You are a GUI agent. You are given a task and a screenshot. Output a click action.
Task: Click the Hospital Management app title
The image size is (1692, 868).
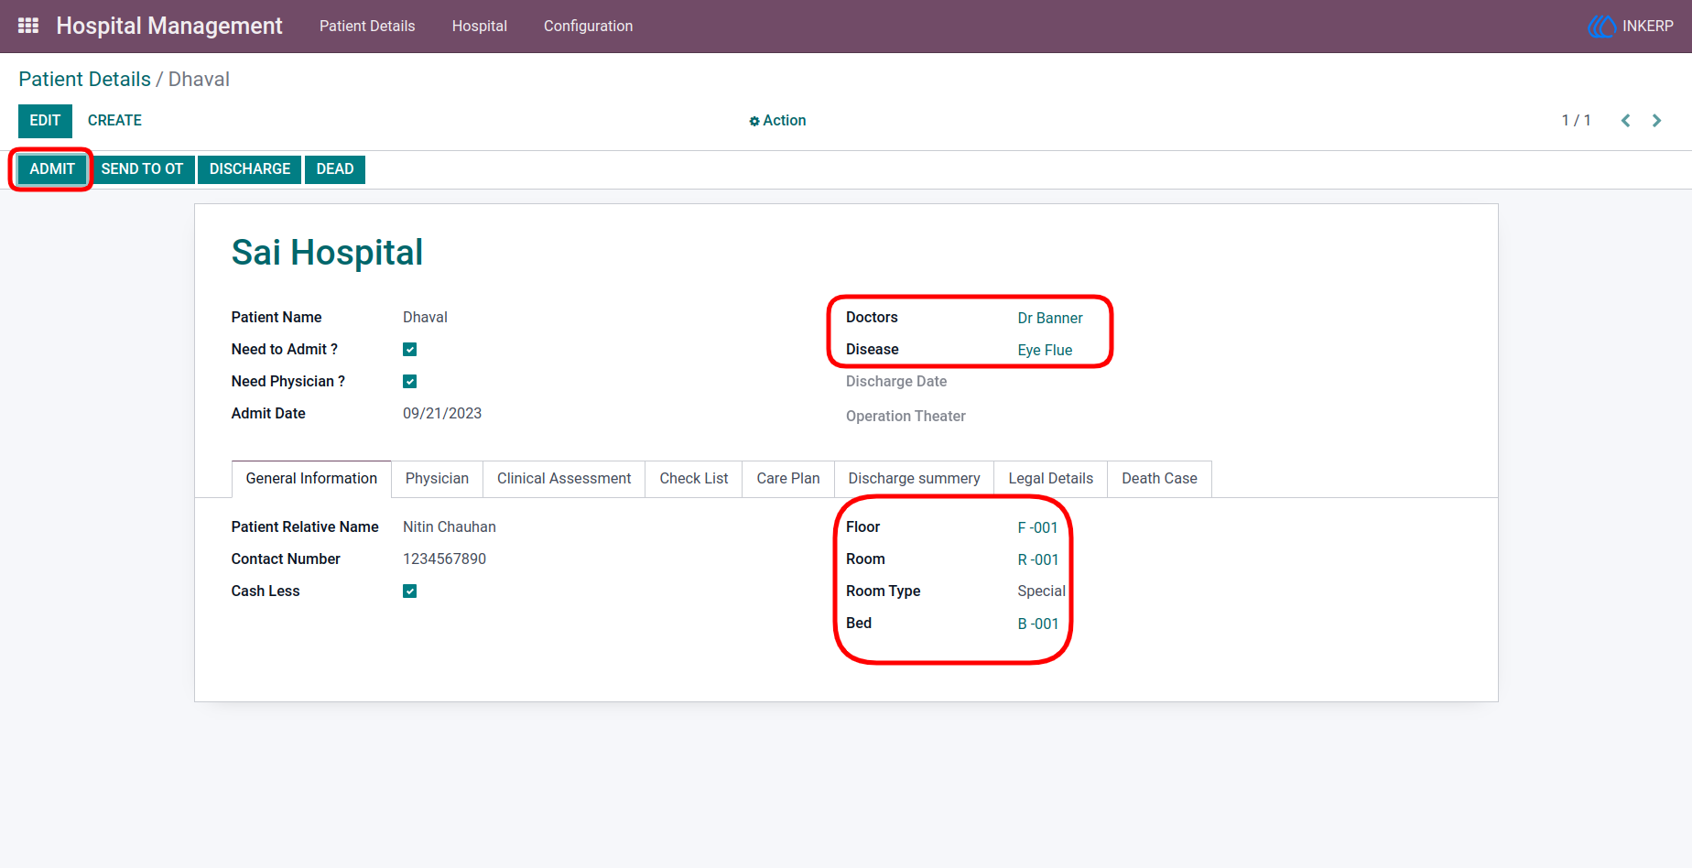pyautogui.click(x=169, y=27)
